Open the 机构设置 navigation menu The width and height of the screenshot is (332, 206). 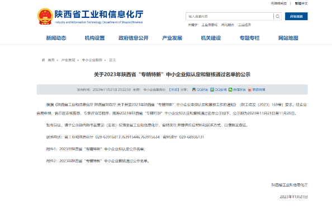point(94,38)
